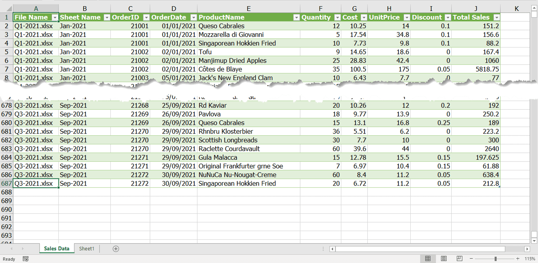Open Page Break Preview
The height and width of the screenshot is (263, 538).
(x=460, y=258)
